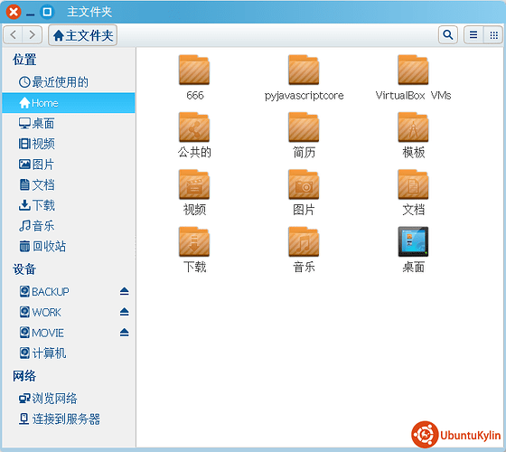Select the 简历 folder icon
The width and height of the screenshot is (506, 452).
pos(304,127)
